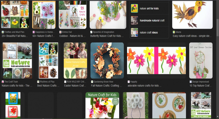Select the 'nature craft ideas' suggestion
219x119 pixels.
(x=149, y=32)
